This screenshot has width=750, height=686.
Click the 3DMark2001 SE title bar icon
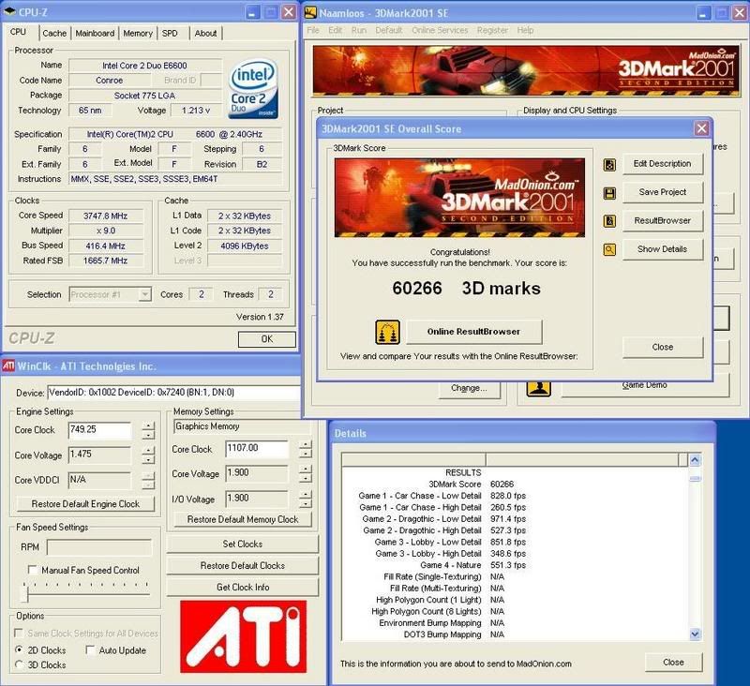pos(311,12)
